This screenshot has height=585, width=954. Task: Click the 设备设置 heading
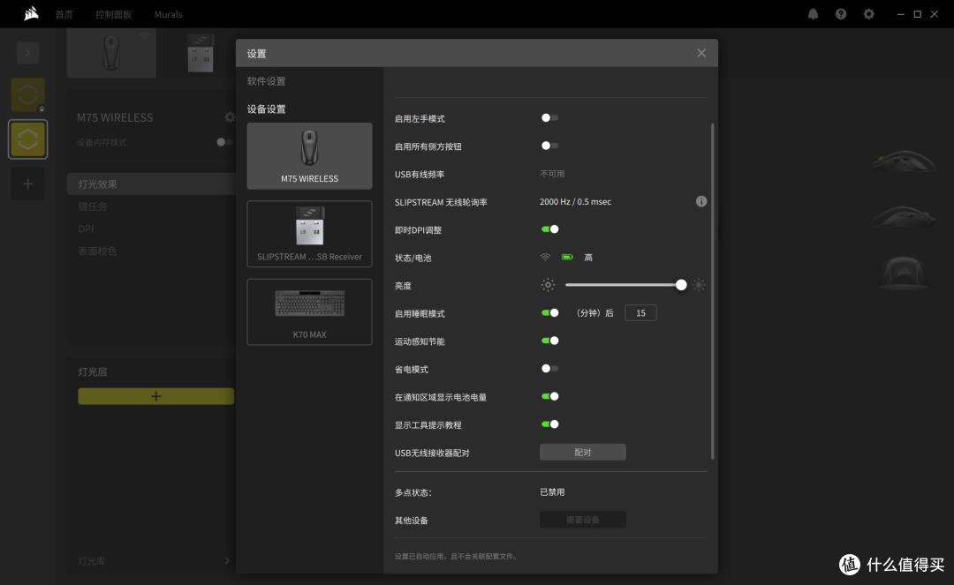click(x=267, y=109)
